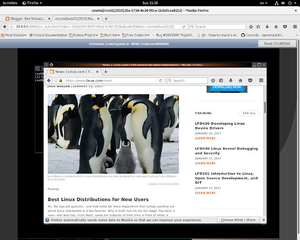Click inner Firefox Search box
300x240 pixels.
click(187, 81)
